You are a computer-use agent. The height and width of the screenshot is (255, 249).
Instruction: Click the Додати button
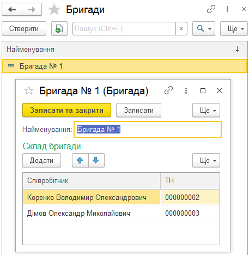point(41,160)
